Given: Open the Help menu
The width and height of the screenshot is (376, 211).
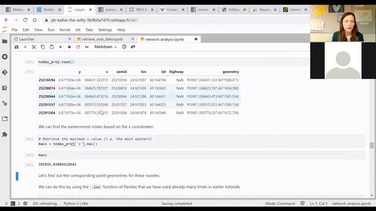Looking at the screenshot, I should 121,30.
